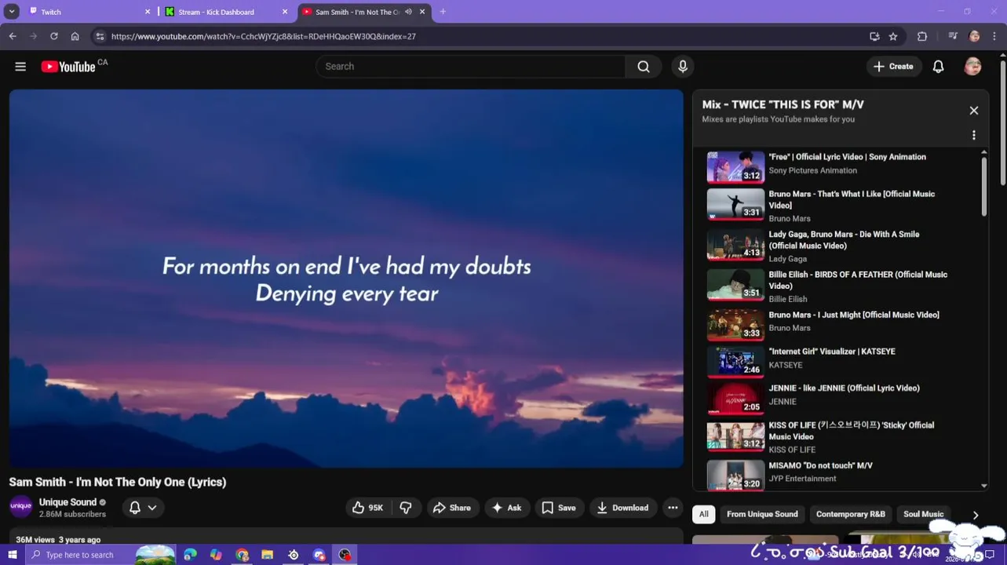Share the video
Viewport: 1007px width, 565px height.
pos(452,508)
